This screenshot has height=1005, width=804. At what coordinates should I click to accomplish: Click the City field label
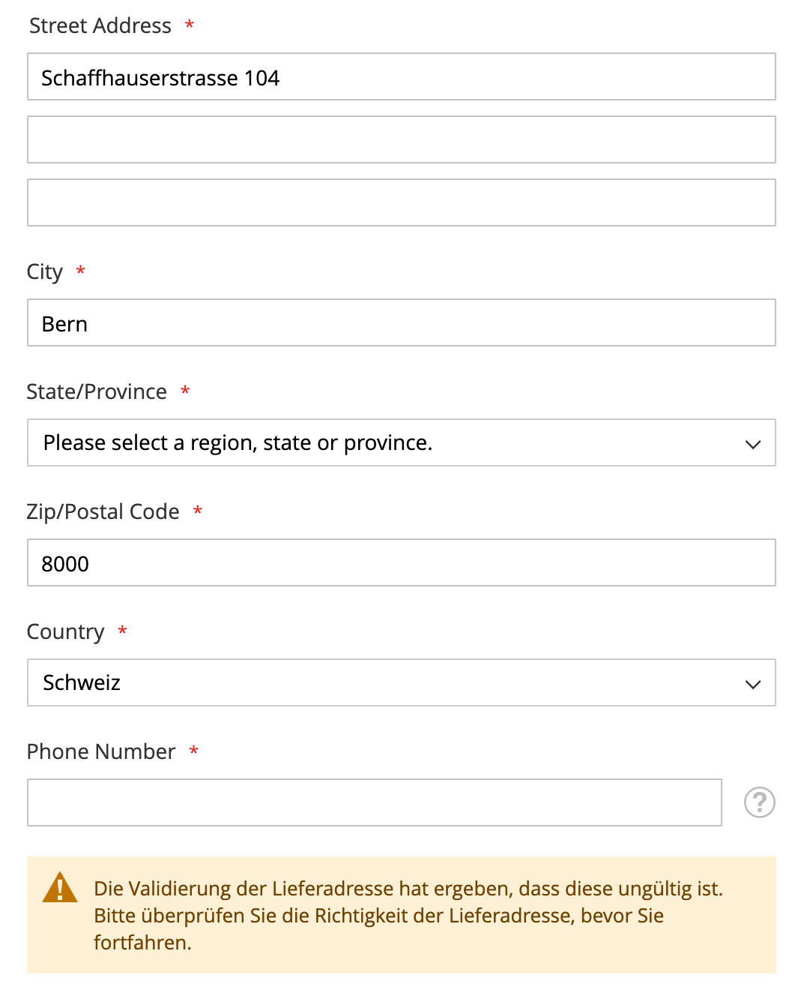(x=45, y=271)
